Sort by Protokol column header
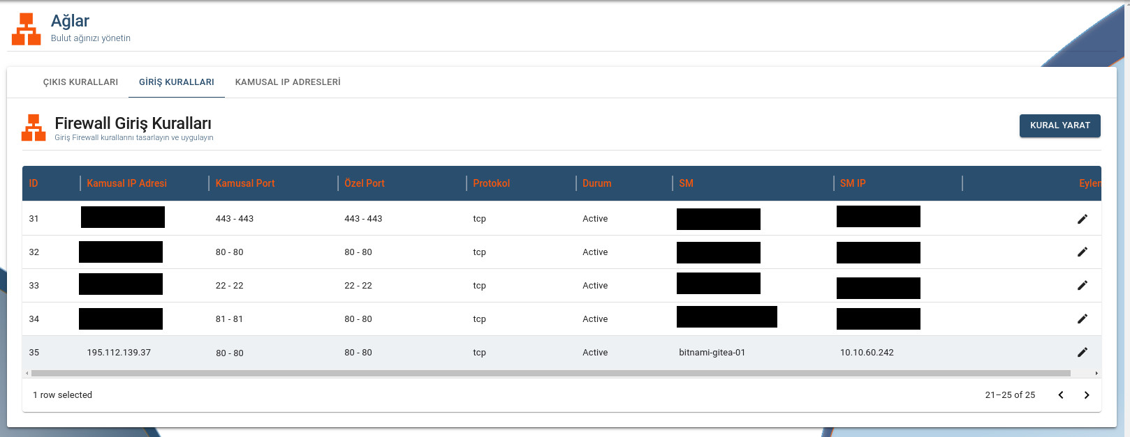Image resolution: width=1130 pixels, height=437 pixels. pyautogui.click(x=492, y=183)
